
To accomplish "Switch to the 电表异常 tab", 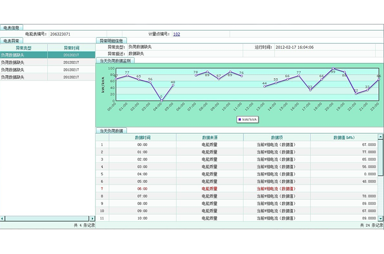I will tap(12, 41).
